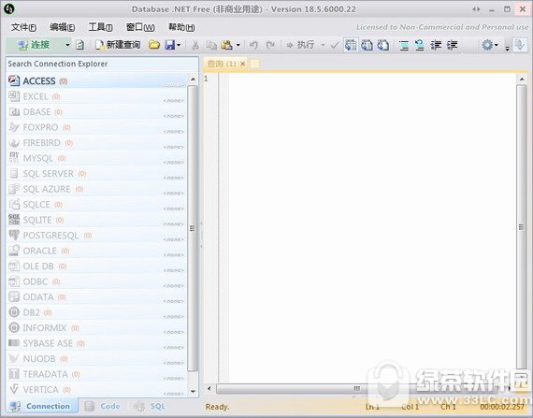
Task: Select the POSTGRESQL elephant icon
Action: [x=14, y=235]
